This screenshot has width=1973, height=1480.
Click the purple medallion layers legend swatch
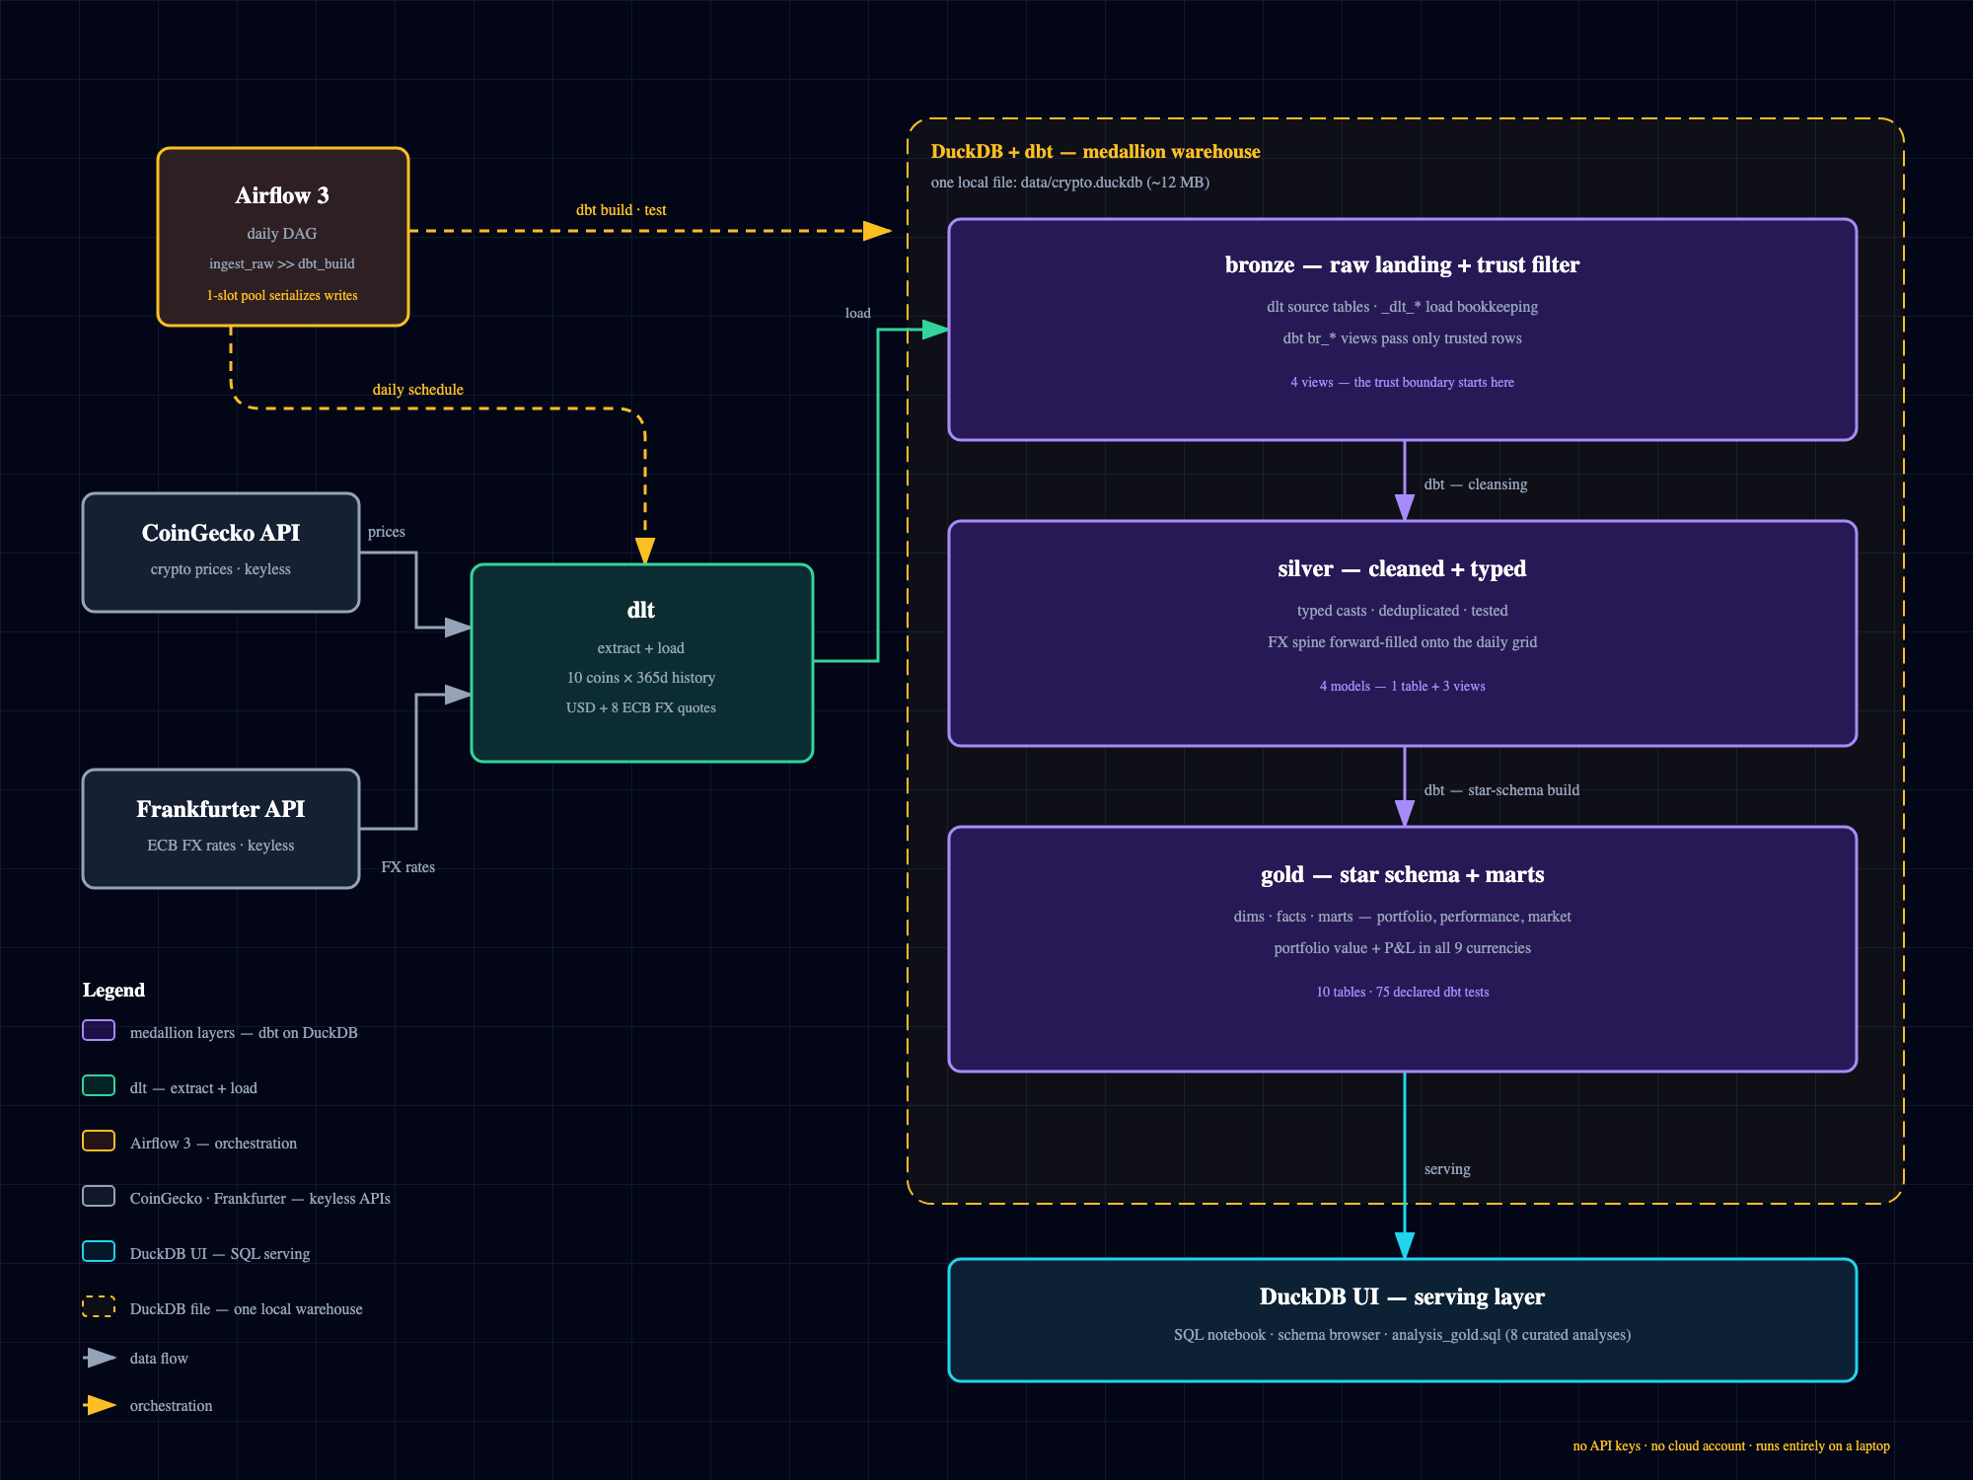click(99, 1031)
